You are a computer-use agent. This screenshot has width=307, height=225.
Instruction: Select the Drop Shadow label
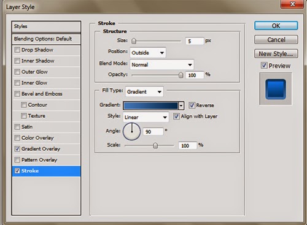(x=37, y=50)
